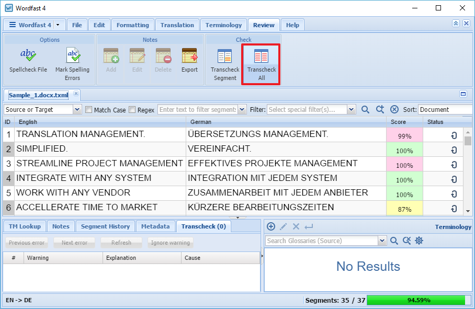
Task: Click status icon for segment 6
Action: pyautogui.click(x=454, y=208)
